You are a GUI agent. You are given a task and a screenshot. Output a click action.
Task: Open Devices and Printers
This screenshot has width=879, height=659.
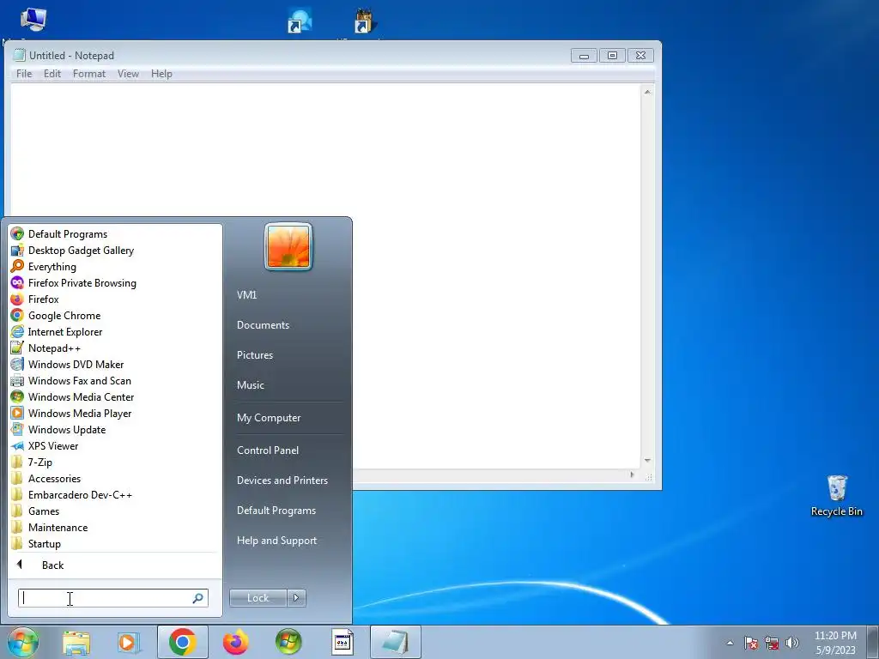coord(282,481)
